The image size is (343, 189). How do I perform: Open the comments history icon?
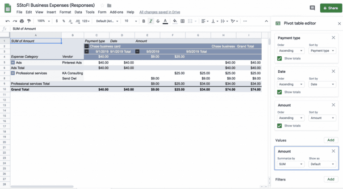click(311, 8)
